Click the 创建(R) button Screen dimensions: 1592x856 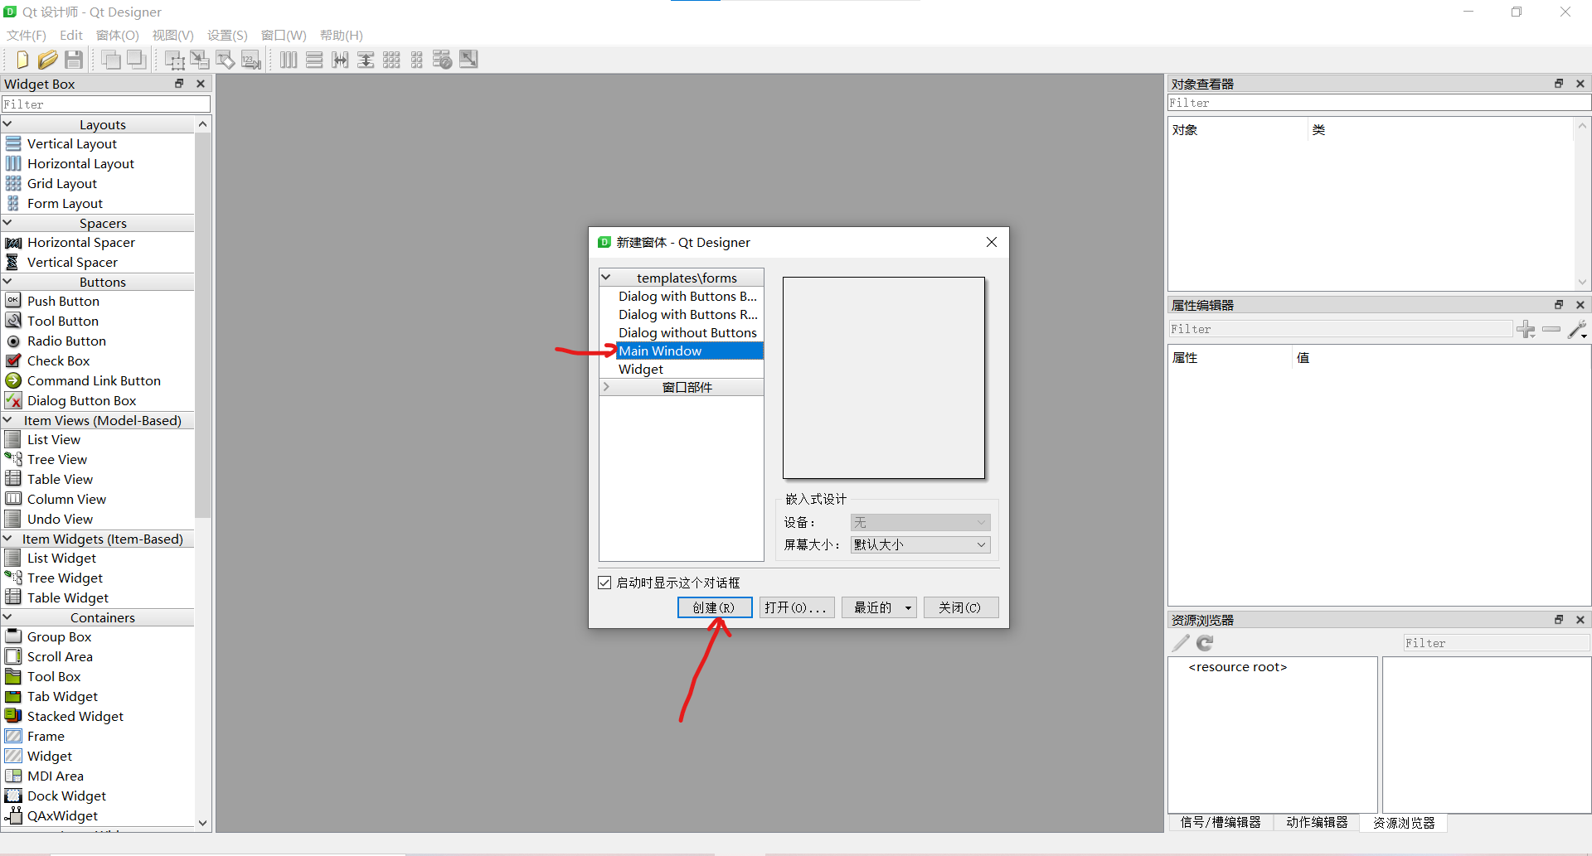pyautogui.click(x=714, y=607)
